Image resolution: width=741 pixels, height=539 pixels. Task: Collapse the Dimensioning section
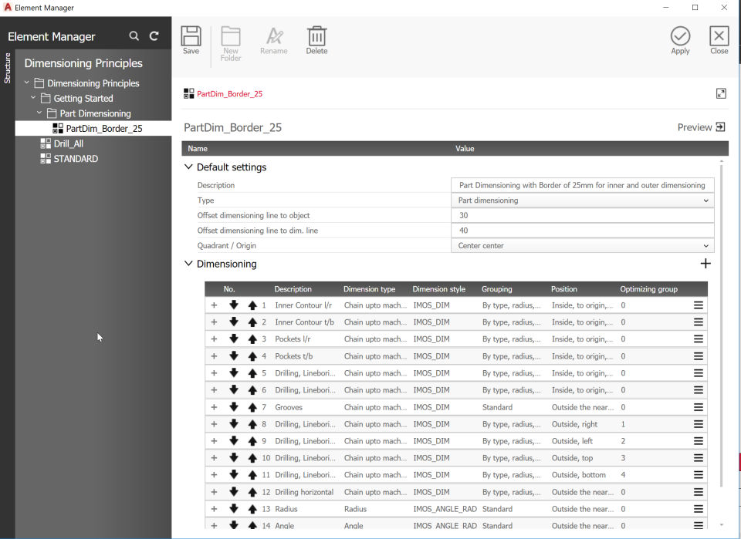188,263
